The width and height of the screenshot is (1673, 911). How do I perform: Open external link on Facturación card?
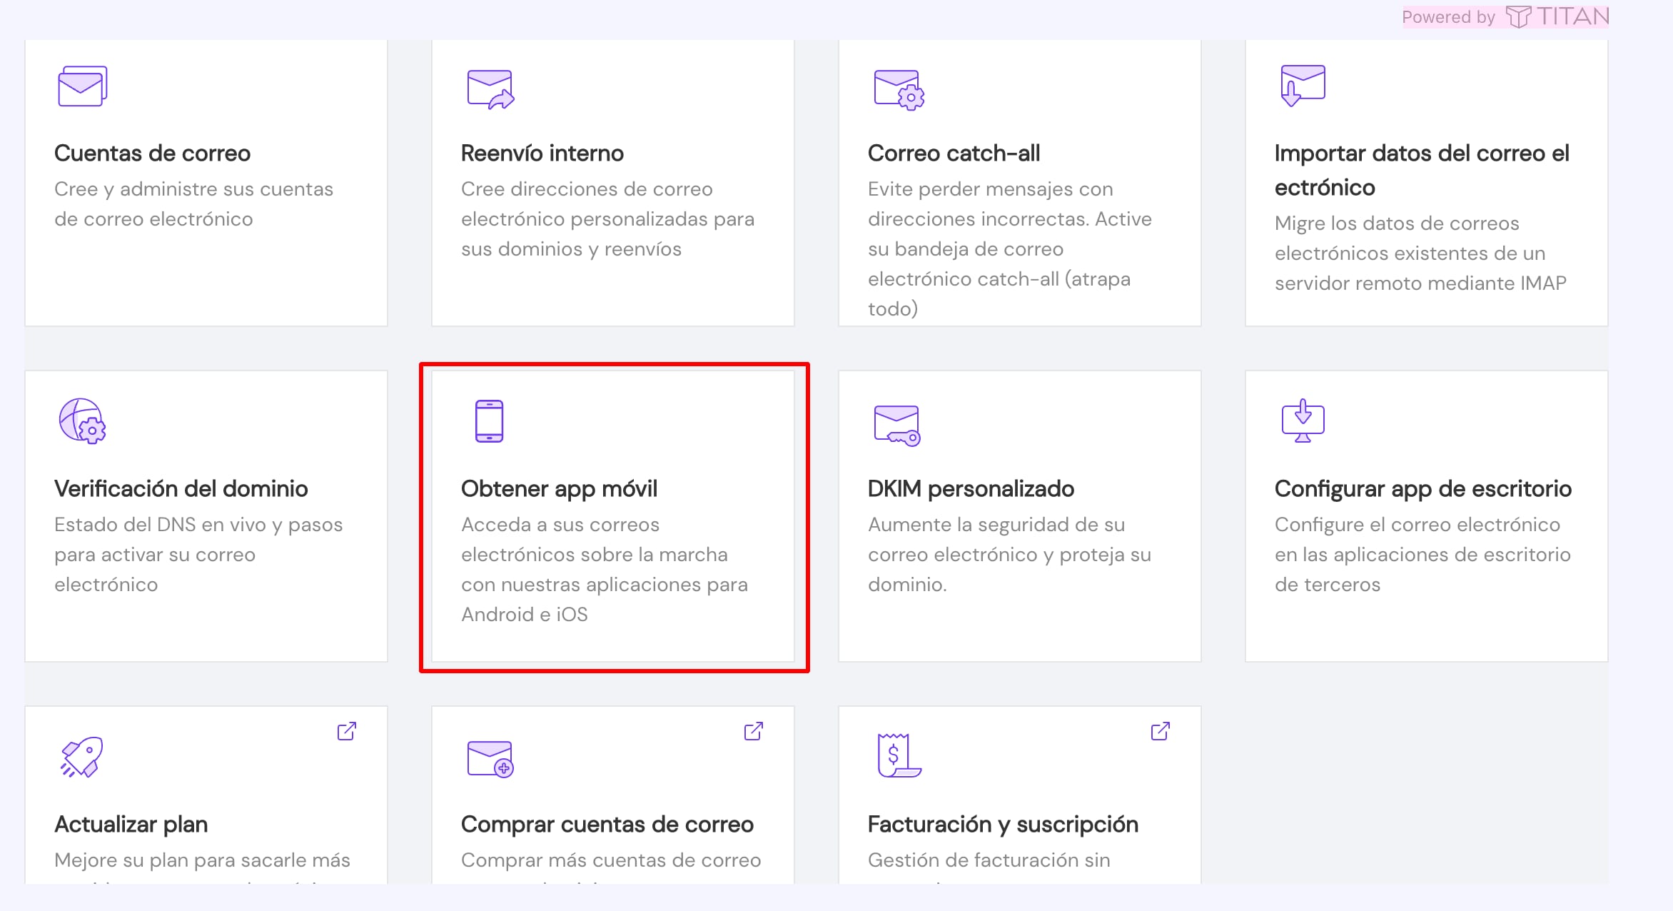pos(1161,731)
